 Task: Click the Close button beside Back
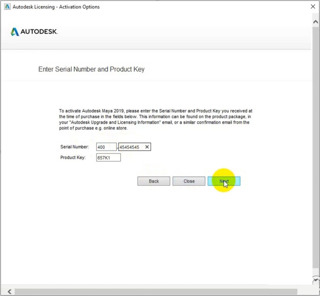pos(189,181)
